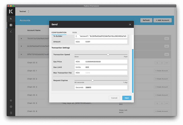Close the Send dialog
The height and width of the screenshot is (125, 183).
coord(130,24)
